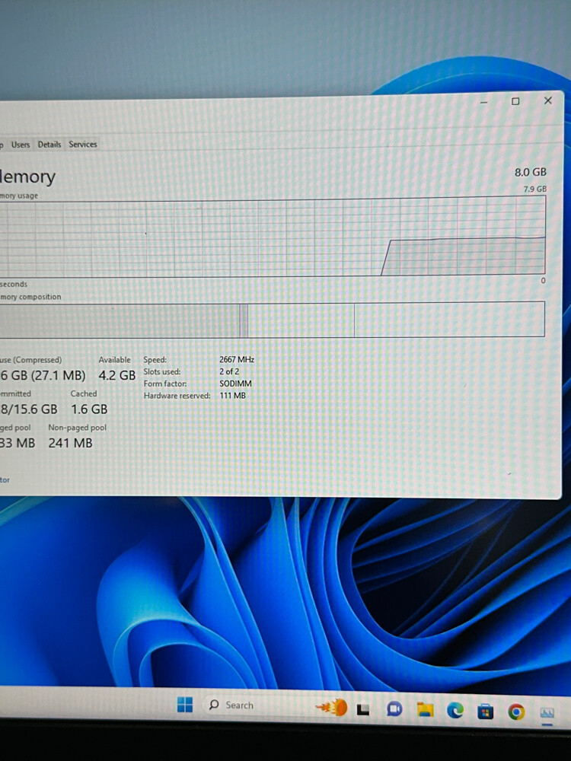Select the "Hardware reserved:" label
Viewport: 571px width, 761px height.
(177, 396)
